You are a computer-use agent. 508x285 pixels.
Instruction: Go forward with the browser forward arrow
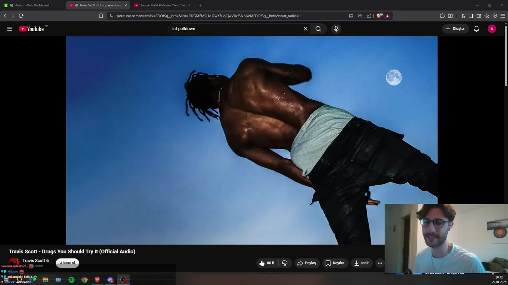click(13, 16)
